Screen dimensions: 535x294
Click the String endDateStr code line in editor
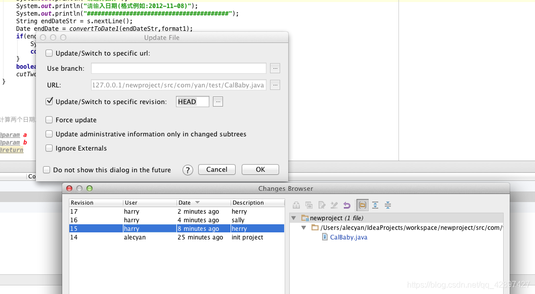(x=74, y=21)
